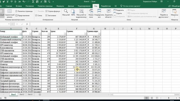The width and height of the screenshot is (180, 101).
Task: Click the formula bar input field
Action: [x=105, y=24]
